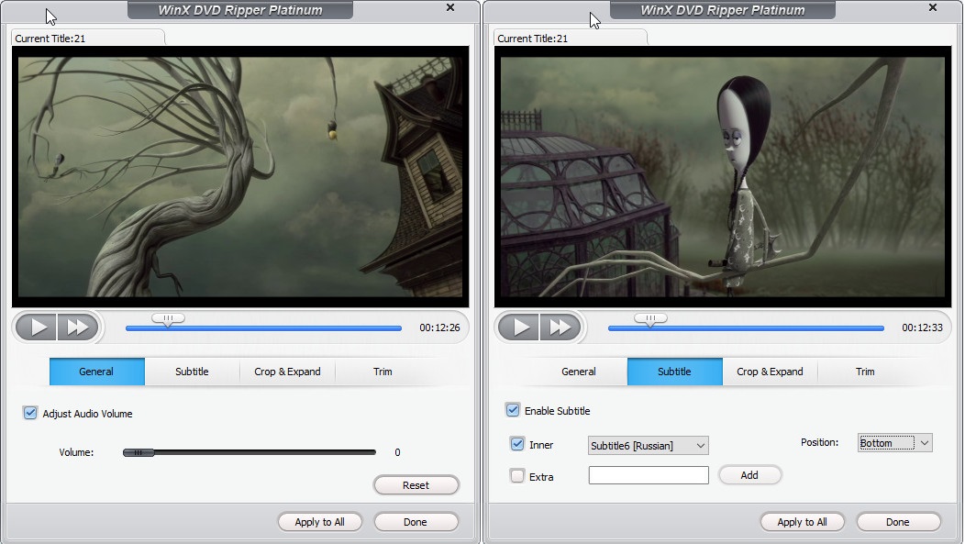Click Done in the left window
The image size is (965, 544).
tap(416, 522)
